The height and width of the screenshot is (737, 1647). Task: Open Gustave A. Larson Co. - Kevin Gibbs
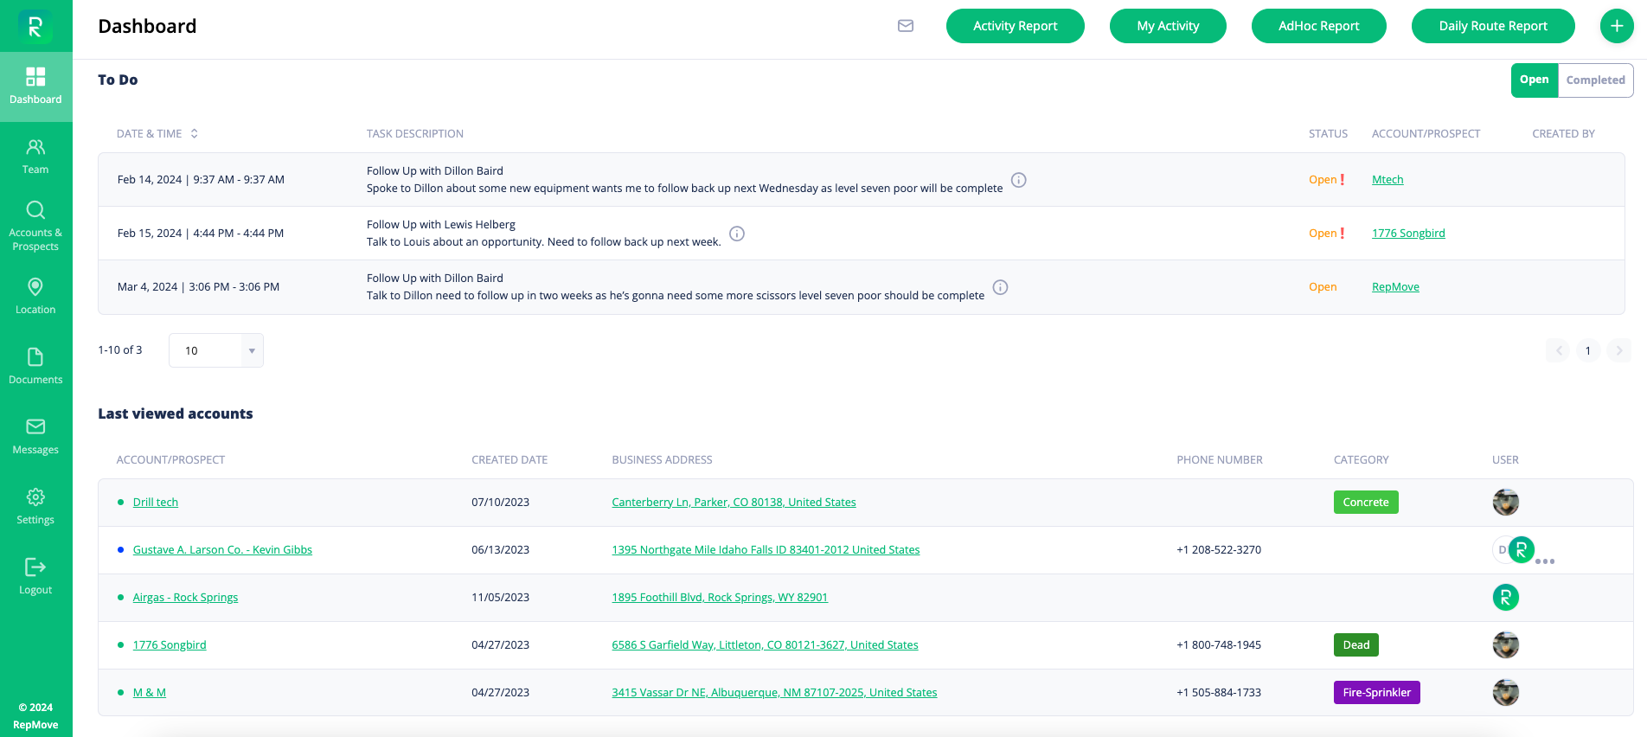click(222, 550)
